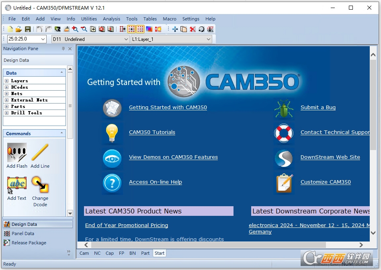Screen dimensions: 381x270
Task: Click the Save floppy disk icon
Action: (28, 29)
